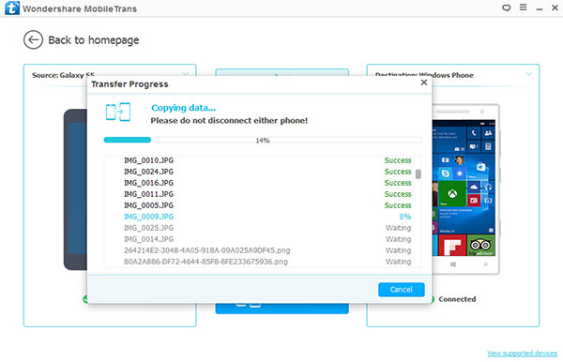The width and height of the screenshot is (563, 362).
Task: Close the Transfer Progress dialog
Action: click(x=424, y=83)
